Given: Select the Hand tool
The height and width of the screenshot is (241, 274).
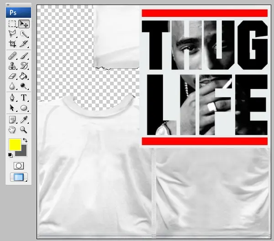Looking at the screenshot, I should click(12, 130).
